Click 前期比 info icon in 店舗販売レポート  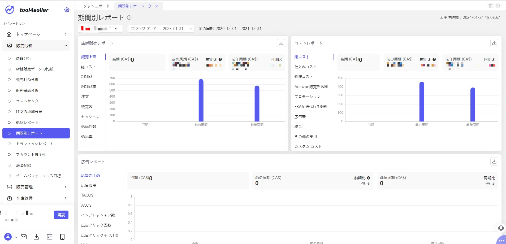tap(220, 59)
